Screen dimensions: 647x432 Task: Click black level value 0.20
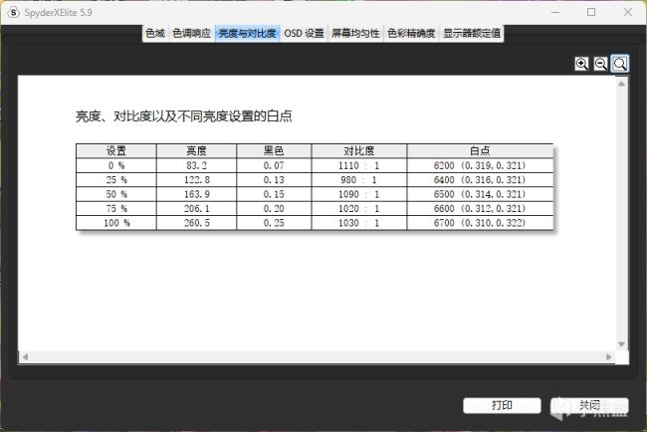pyautogui.click(x=274, y=209)
